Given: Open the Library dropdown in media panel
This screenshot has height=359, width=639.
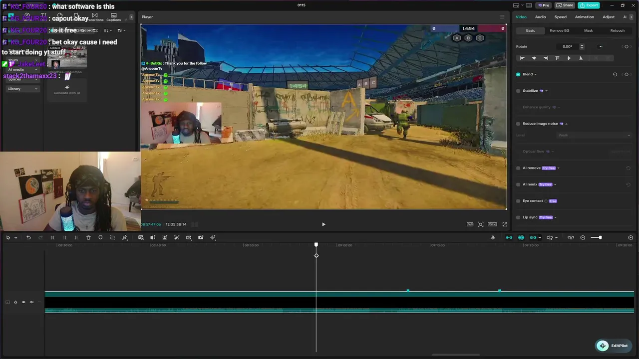Looking at the screenshot, I should [x=22, y=89].
